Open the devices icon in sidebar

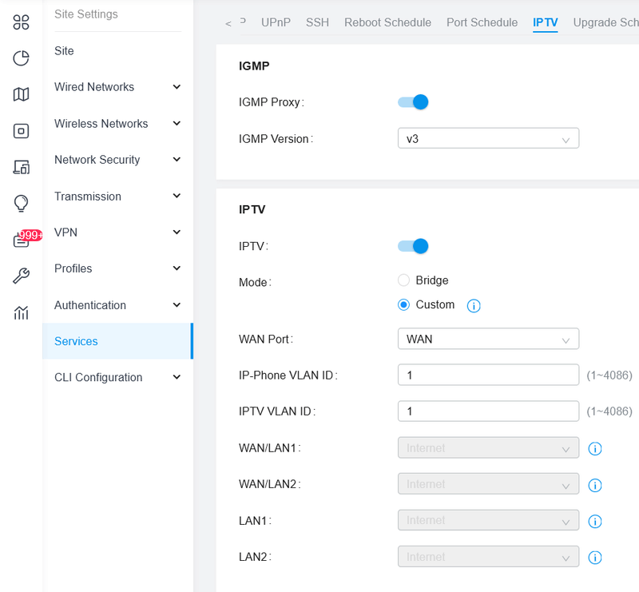pyautogui.click(x=22, y=131)
